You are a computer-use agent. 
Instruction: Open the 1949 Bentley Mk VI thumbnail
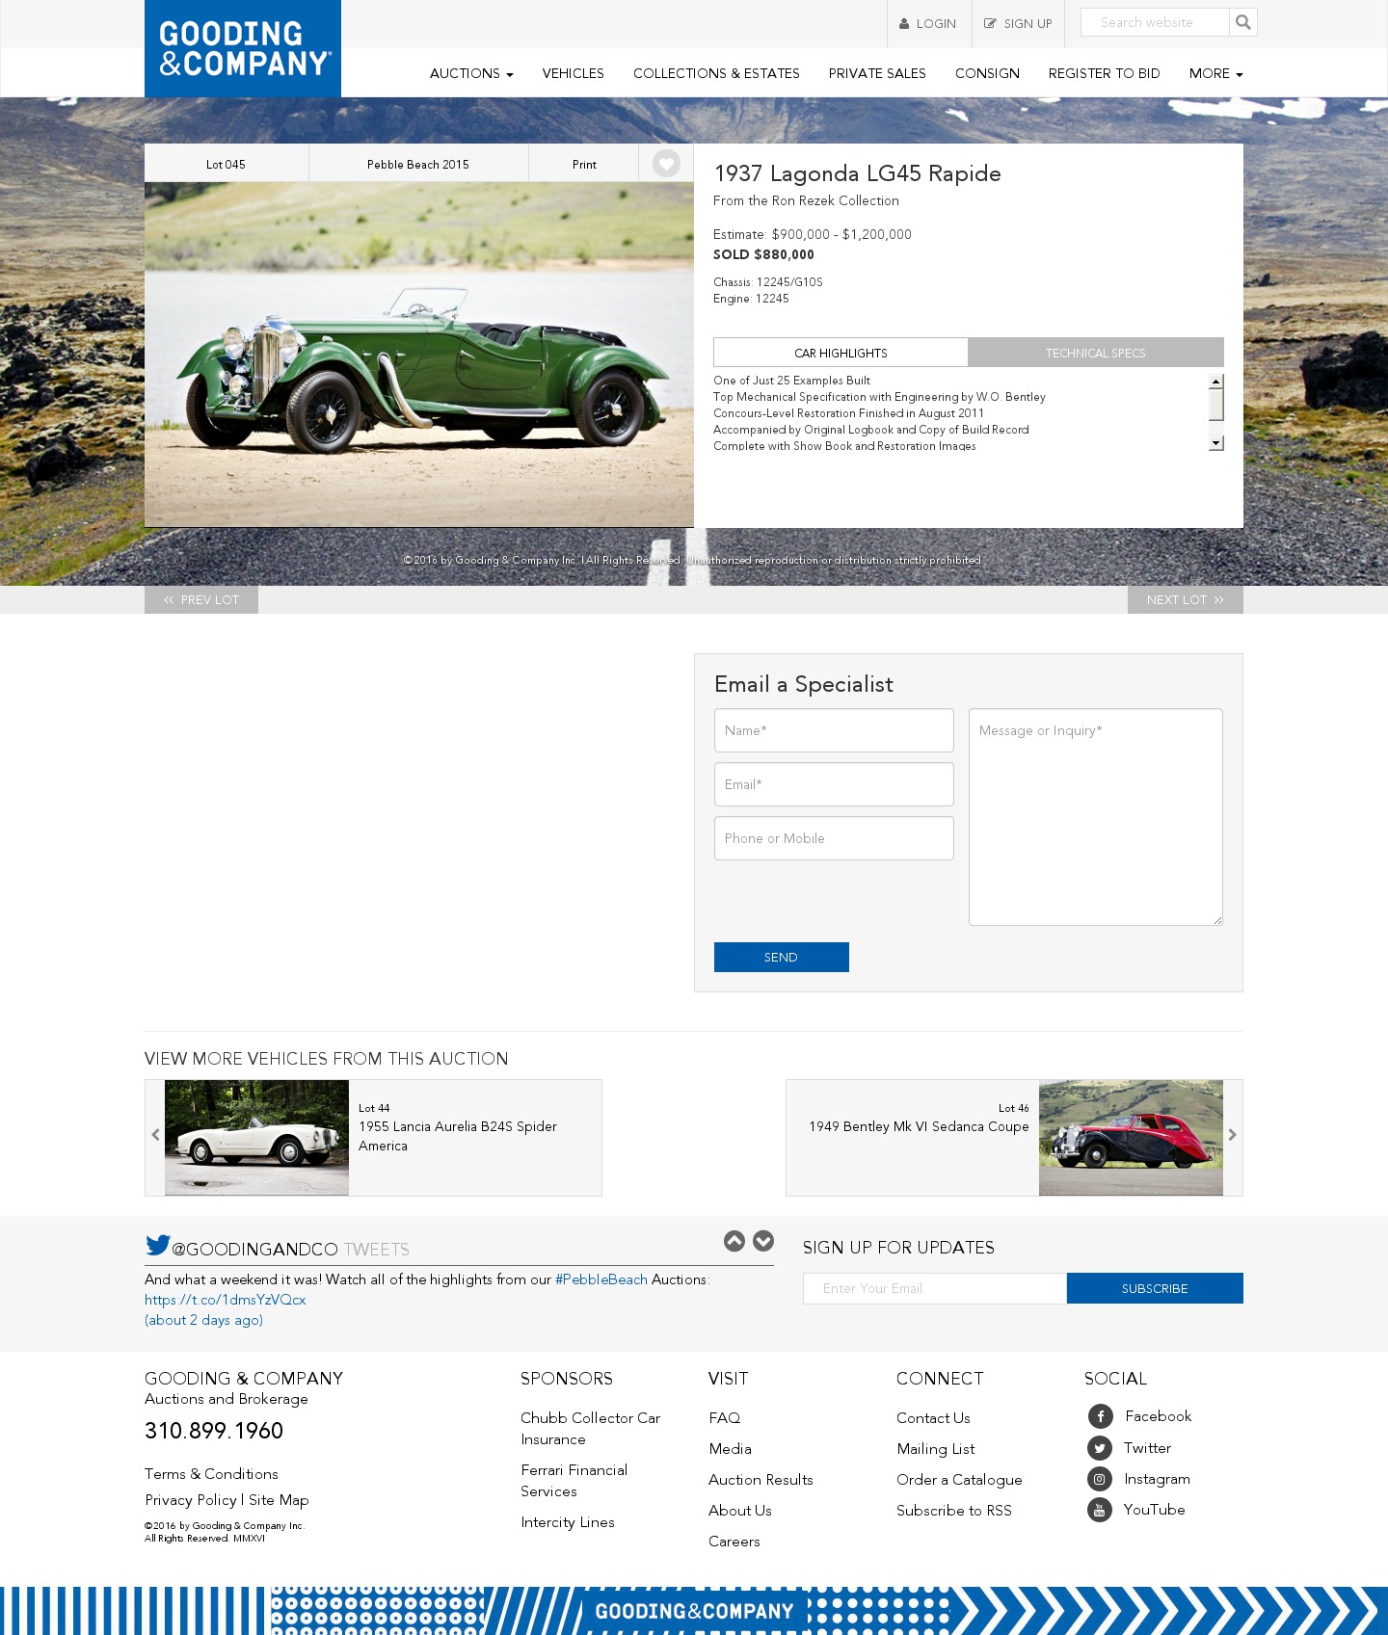click(x=1131, y=1138)
